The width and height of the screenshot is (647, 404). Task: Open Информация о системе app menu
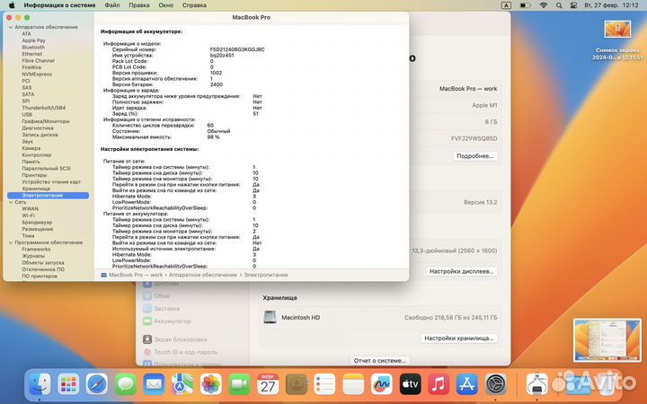59,5
